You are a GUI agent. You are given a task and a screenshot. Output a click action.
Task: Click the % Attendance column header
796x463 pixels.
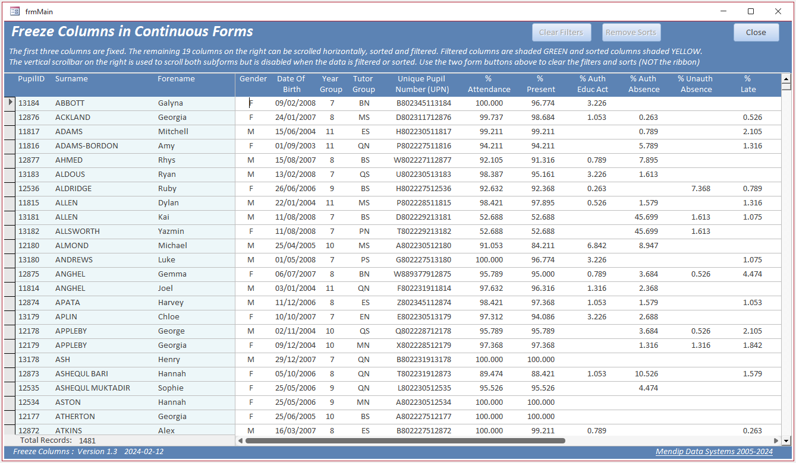[x=489, y=84]
